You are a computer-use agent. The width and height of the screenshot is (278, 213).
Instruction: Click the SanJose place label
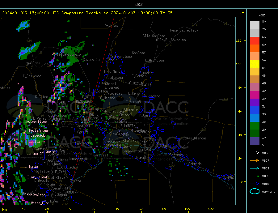pos(138,53)
